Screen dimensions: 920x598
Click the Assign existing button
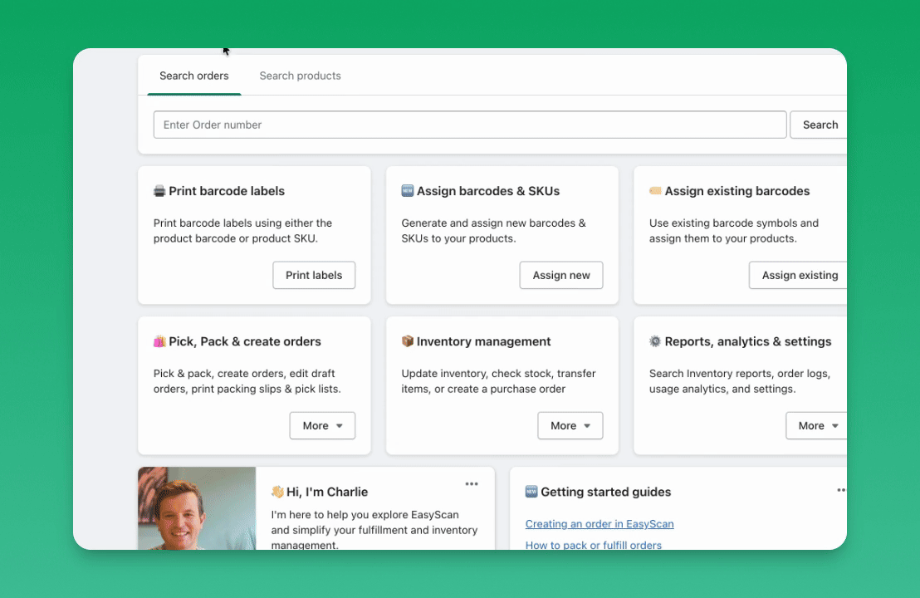coord(799,275)
